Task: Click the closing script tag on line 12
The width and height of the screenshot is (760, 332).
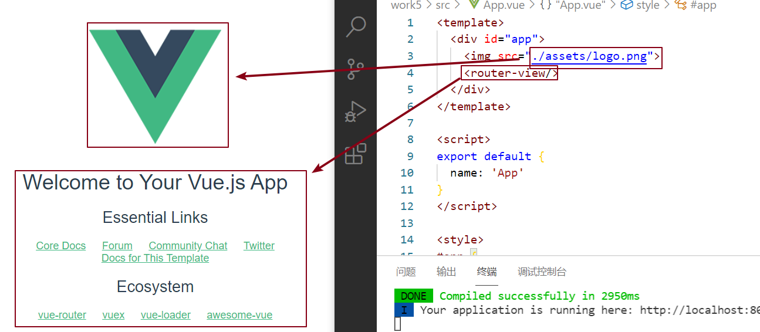Action: point(467,206)
